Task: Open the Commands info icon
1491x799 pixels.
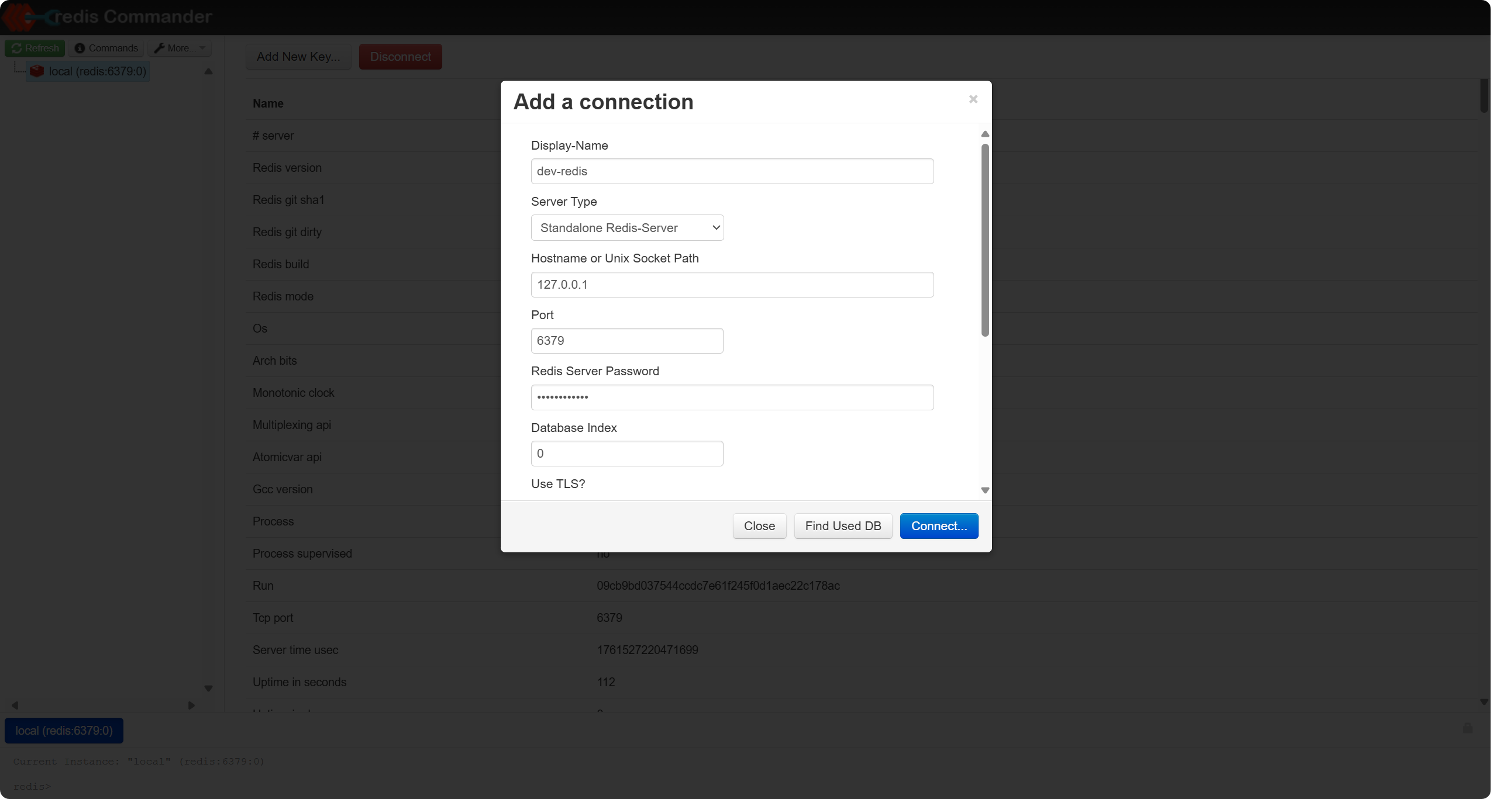Action: coord(80,48)
